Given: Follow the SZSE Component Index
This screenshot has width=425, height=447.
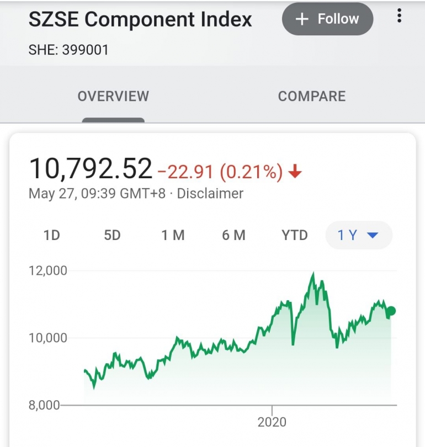Looking at the screenshot, I should 327,19.
